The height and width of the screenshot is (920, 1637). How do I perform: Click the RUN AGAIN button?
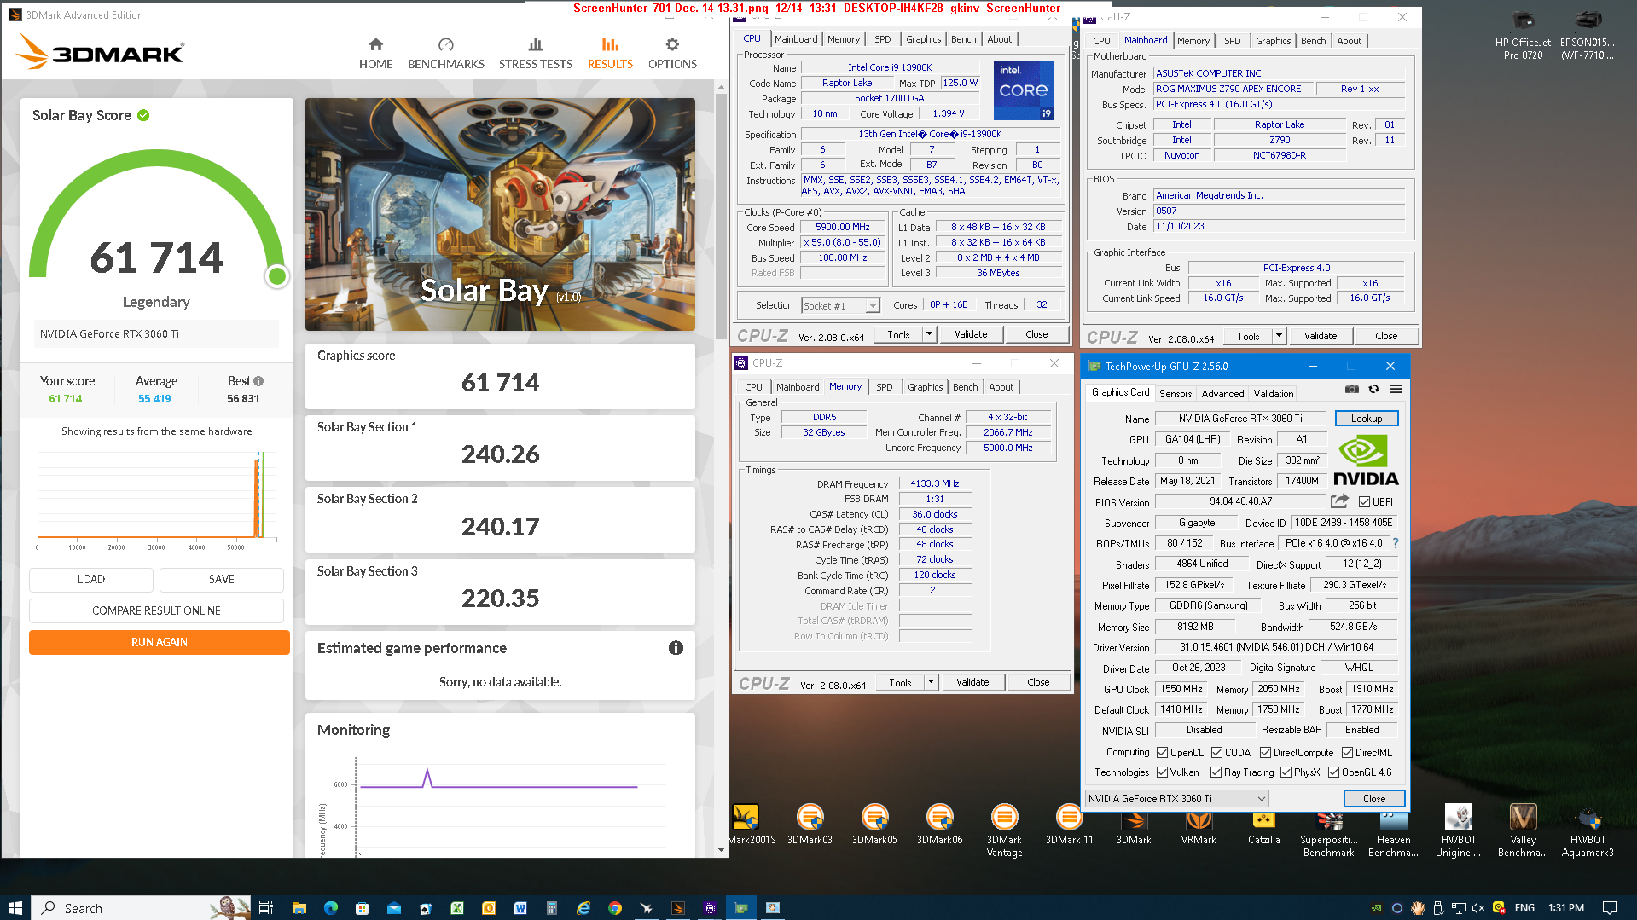(159, 642)
